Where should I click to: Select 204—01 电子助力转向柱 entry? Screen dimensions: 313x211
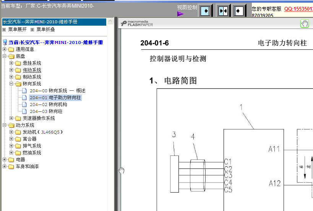point(55,98)
